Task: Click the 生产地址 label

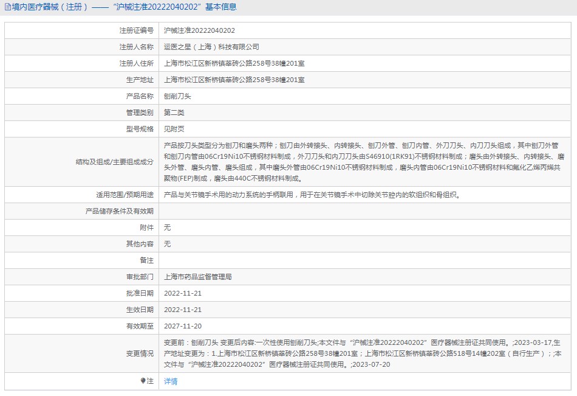Action: [140, 80]
